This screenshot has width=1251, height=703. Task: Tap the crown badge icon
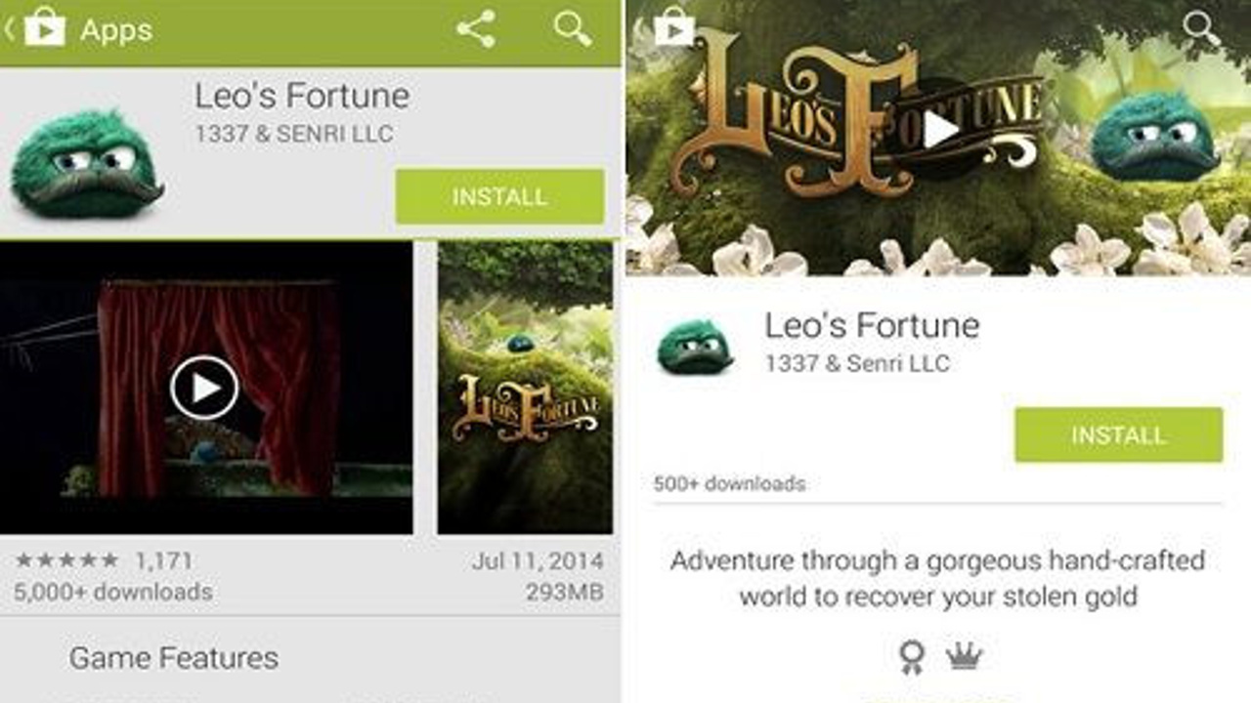click(x=964, y=655)
